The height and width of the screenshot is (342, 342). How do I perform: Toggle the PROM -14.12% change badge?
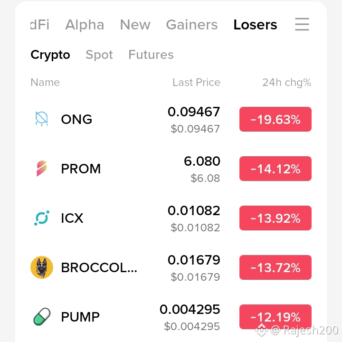point(275,168)
